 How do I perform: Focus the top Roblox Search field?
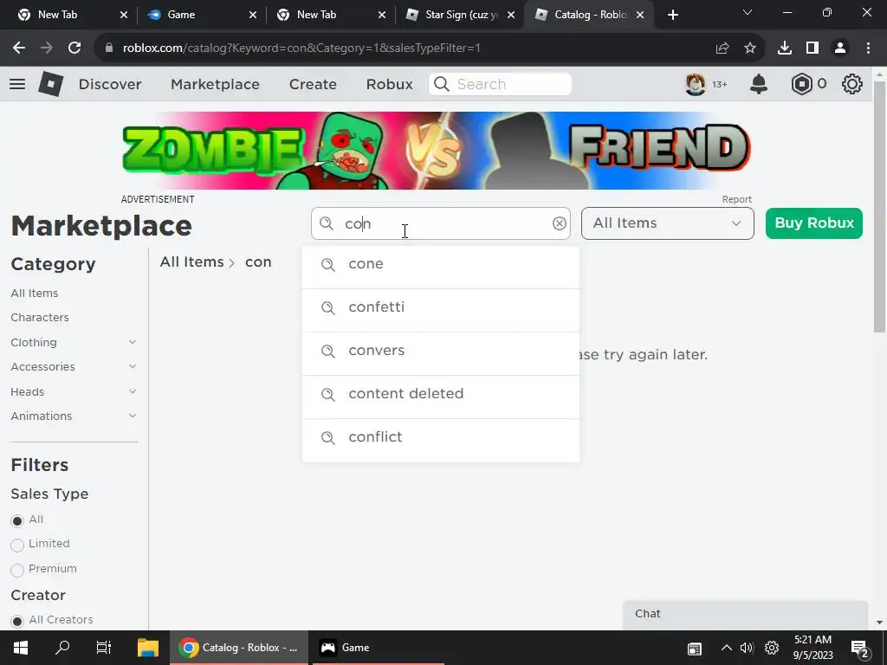point(500,84)
